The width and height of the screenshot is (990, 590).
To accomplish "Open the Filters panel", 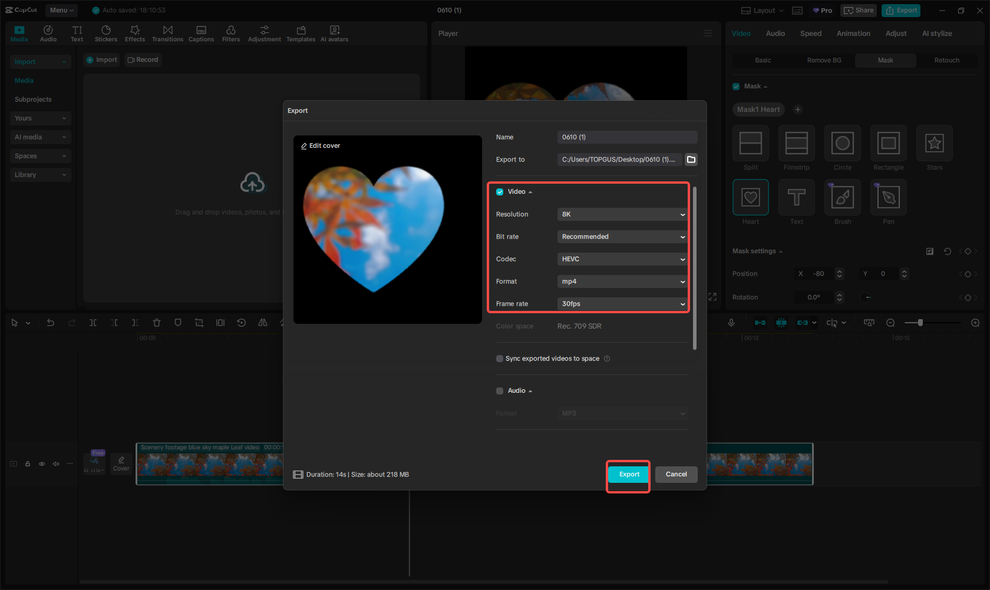I will (x=230, y=33).
